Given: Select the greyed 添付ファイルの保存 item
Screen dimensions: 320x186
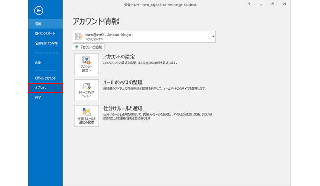Looking at the screenshot, I should (46, 53).
